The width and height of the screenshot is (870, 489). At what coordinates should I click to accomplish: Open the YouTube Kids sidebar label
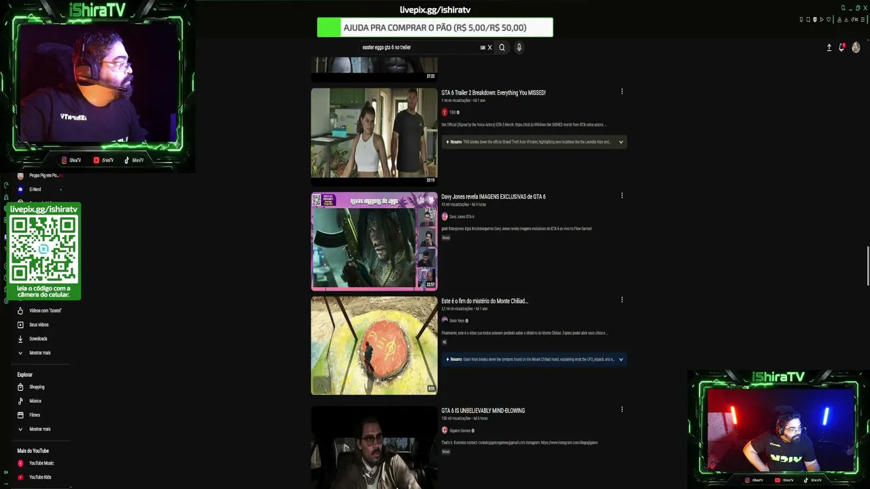[x=40, y=477]
